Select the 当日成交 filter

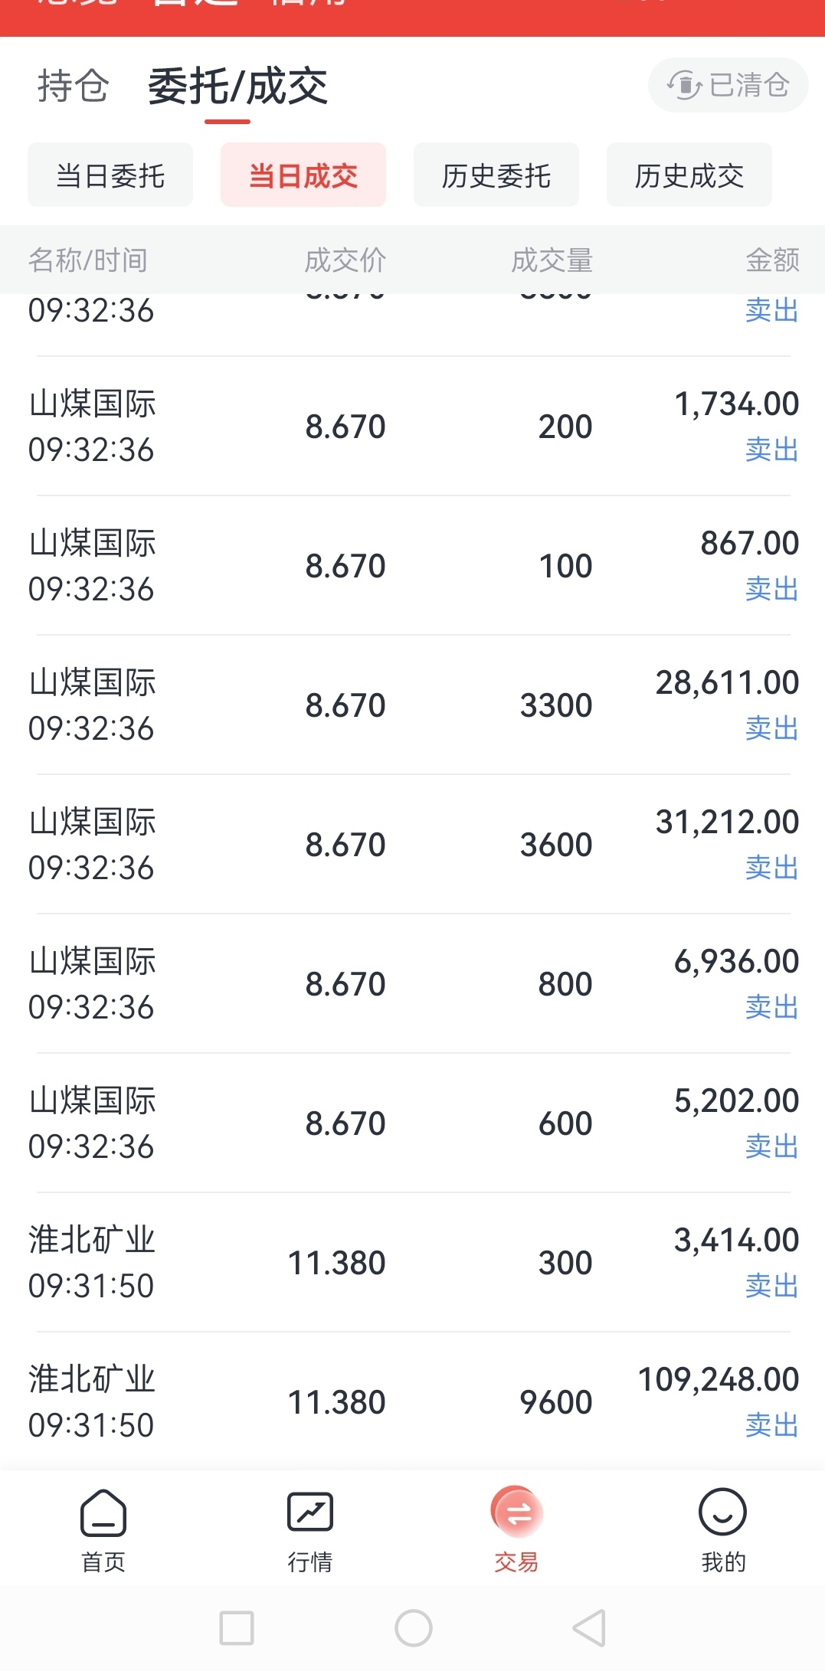click(x=303, y=175)
